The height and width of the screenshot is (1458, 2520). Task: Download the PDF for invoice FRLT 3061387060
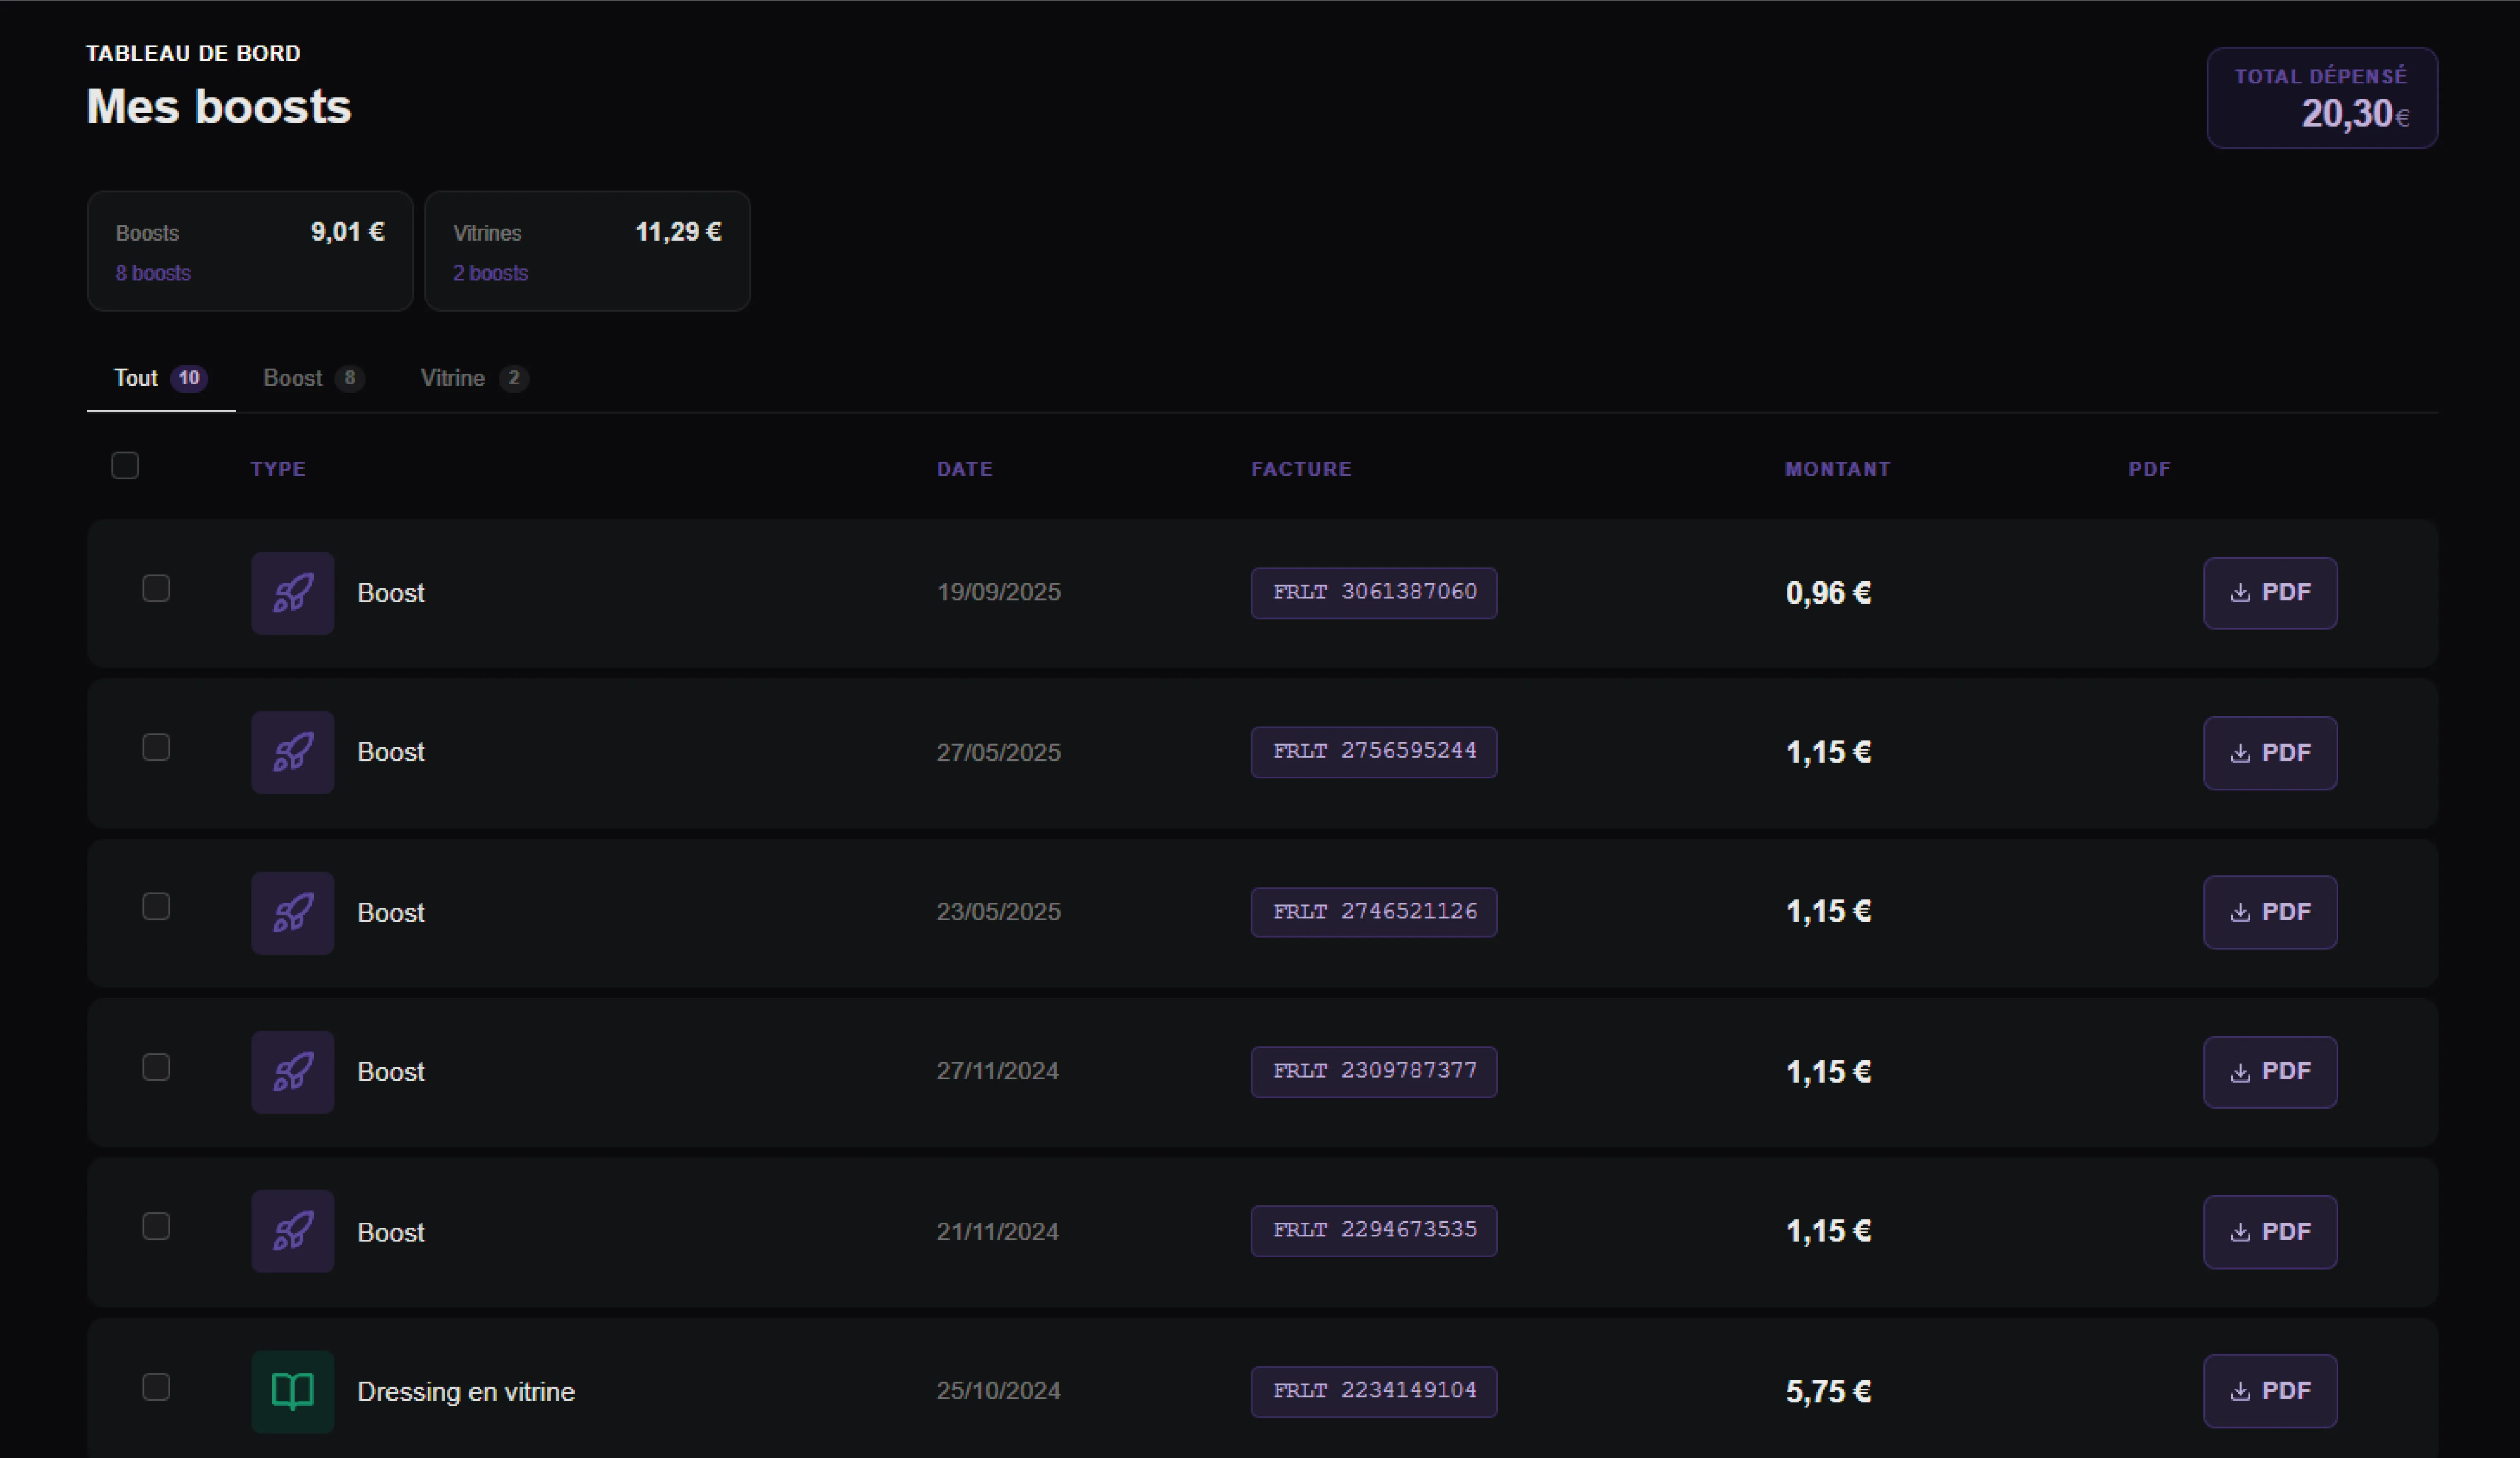[2270, 593]
